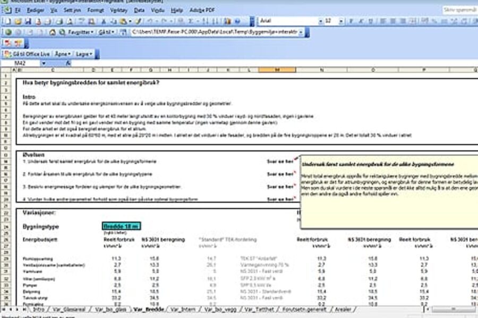
Task: Click the Cut scissors icon
Action: 103,21
